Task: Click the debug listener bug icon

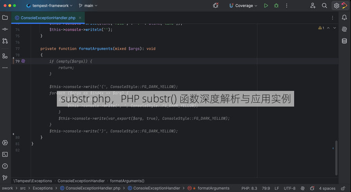Action: click(216, 5)
